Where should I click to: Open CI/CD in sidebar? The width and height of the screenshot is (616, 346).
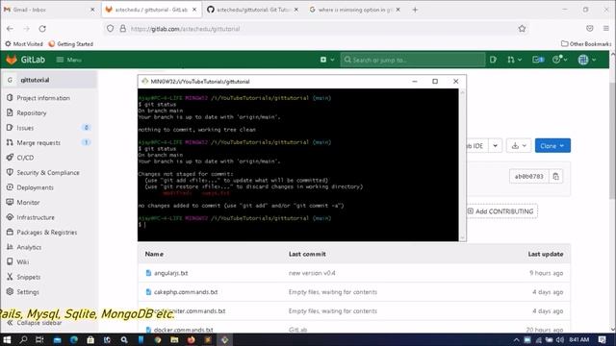(x=25, y=158)
